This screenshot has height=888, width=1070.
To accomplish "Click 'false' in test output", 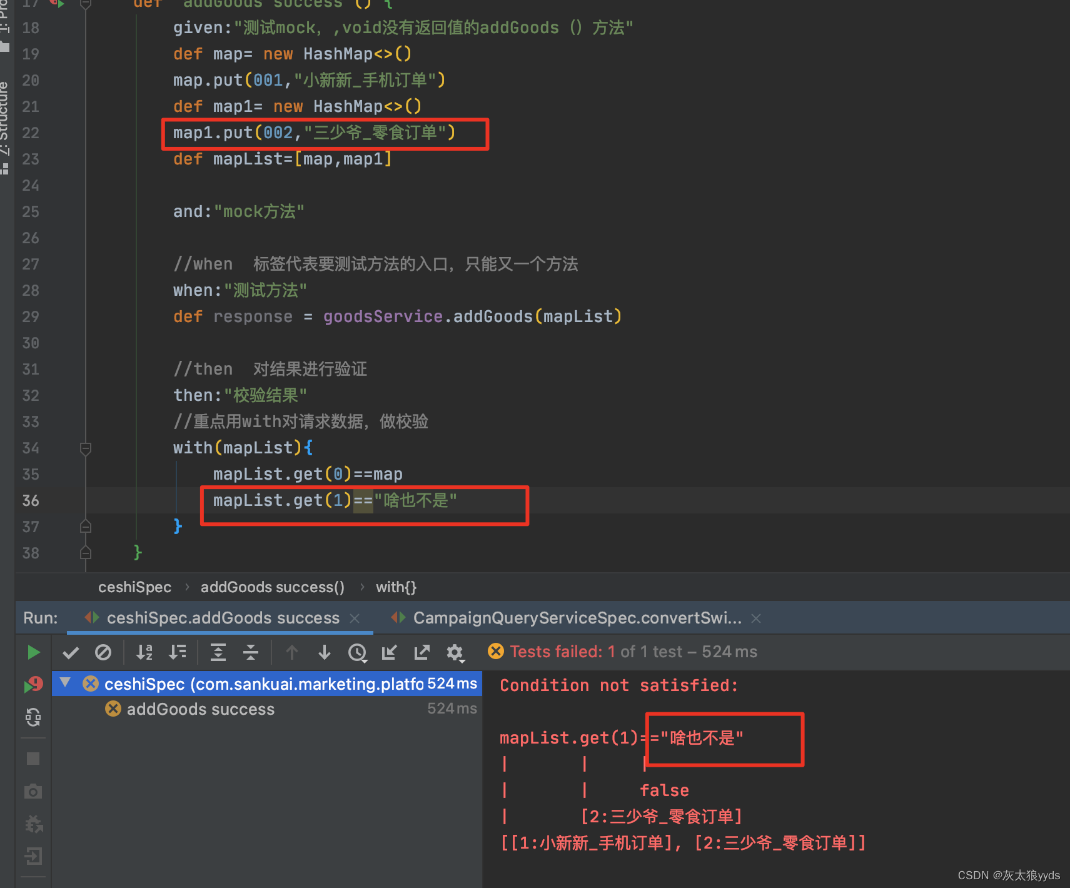I will coord(664,790).
